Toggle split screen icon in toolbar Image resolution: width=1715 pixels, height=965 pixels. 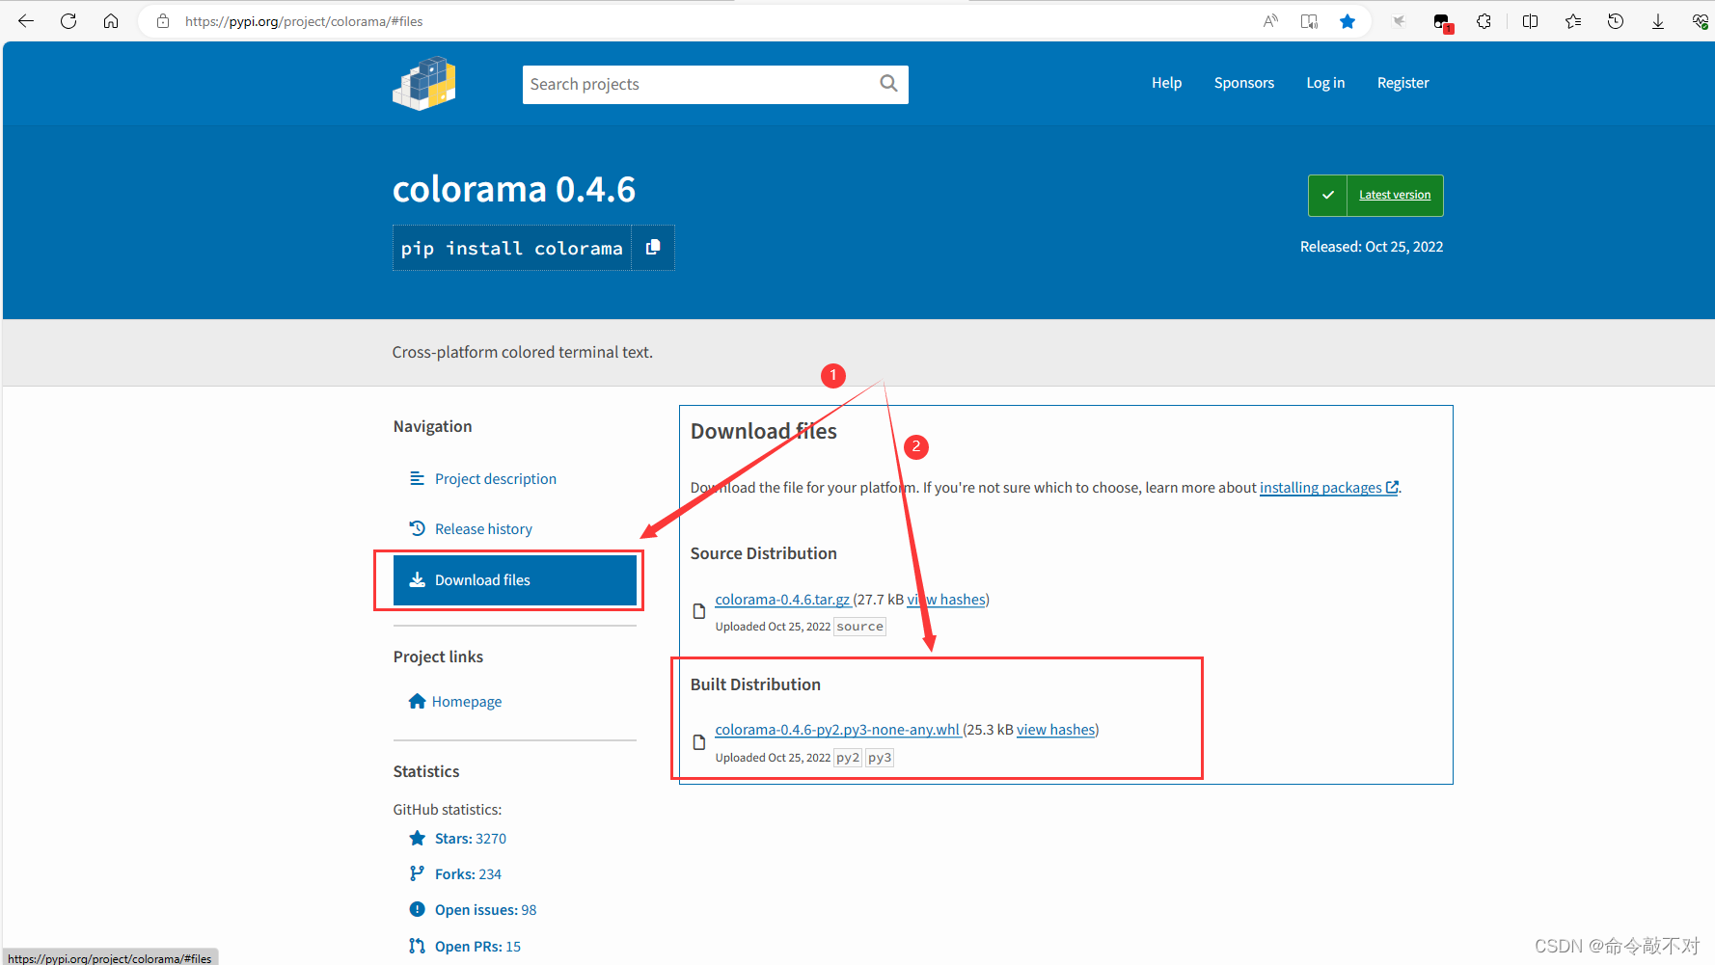coord(1530,21)
